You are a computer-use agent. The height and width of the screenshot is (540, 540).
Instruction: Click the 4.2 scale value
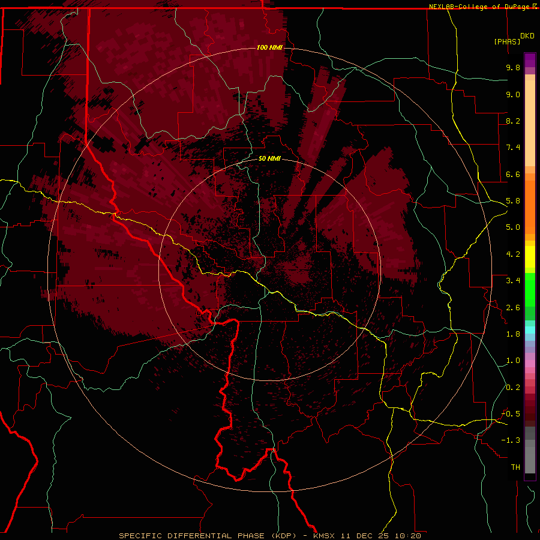coord(513,254)
